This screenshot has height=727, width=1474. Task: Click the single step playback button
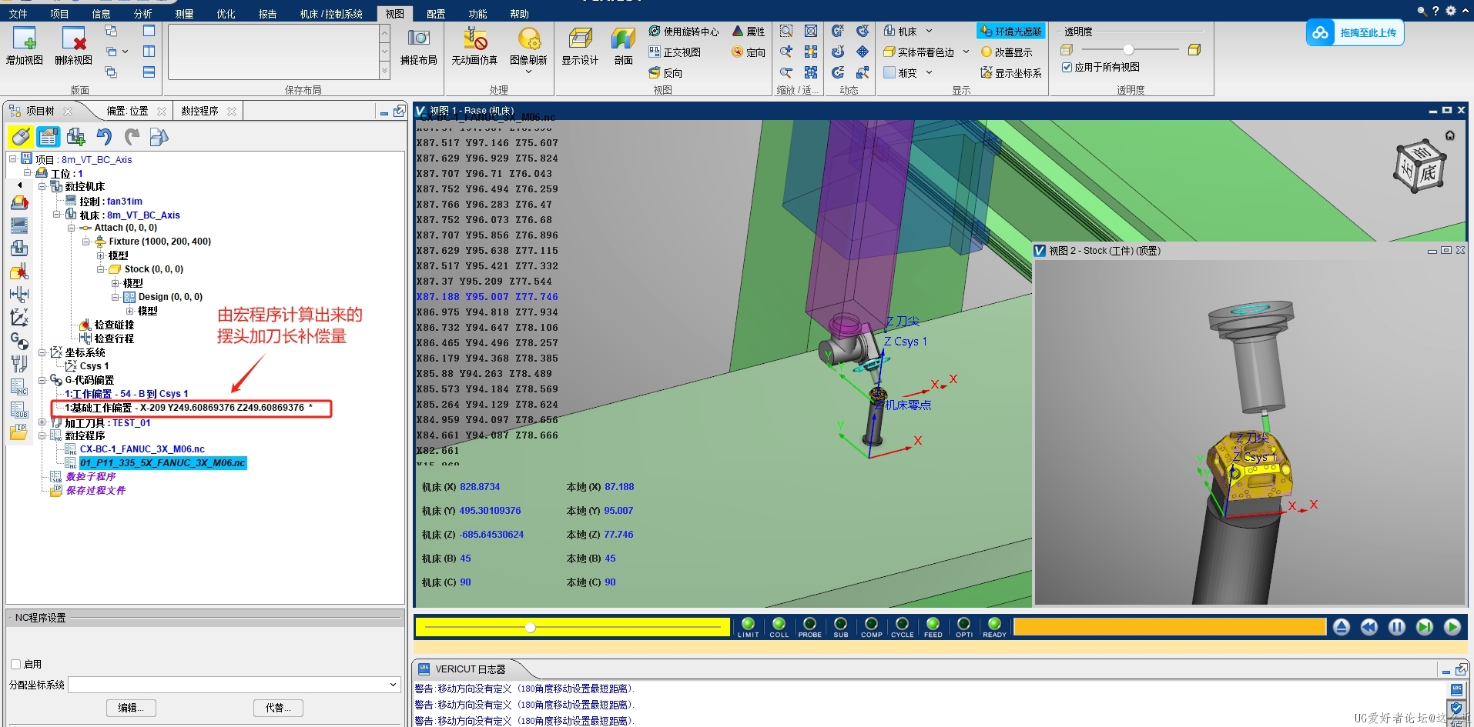[x=1425, y=627]
